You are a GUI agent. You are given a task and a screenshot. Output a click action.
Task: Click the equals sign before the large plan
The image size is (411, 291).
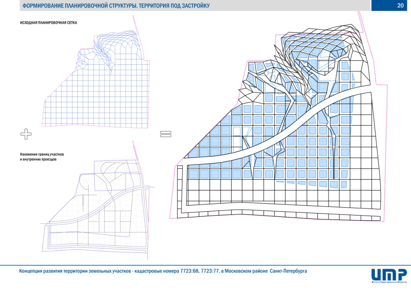pyautogui.click(x=166, y=134)
